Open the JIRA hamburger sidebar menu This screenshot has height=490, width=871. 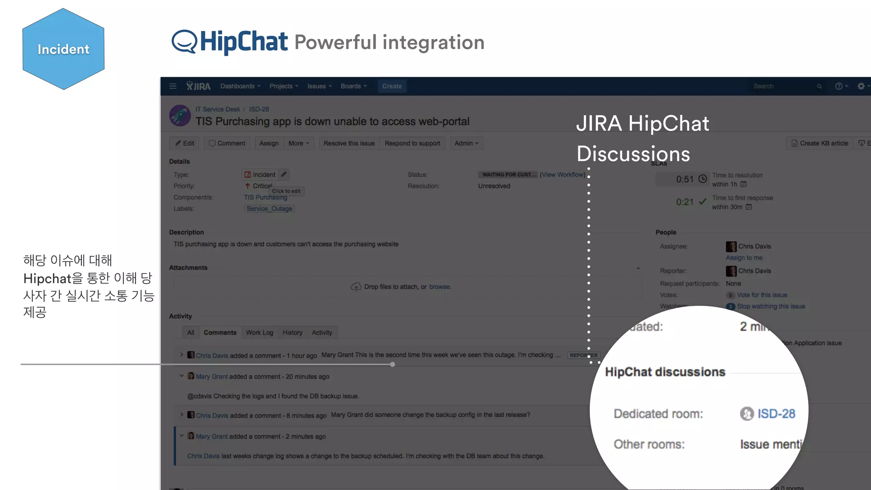click(x=173, y=86)
